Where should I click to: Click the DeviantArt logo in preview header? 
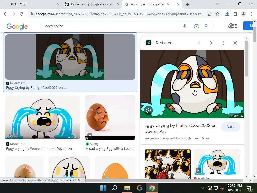(149, 43)
